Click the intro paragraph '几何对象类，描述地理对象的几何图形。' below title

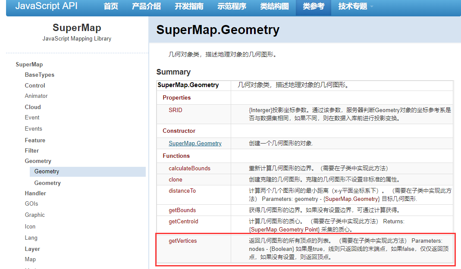pos(223,54)
